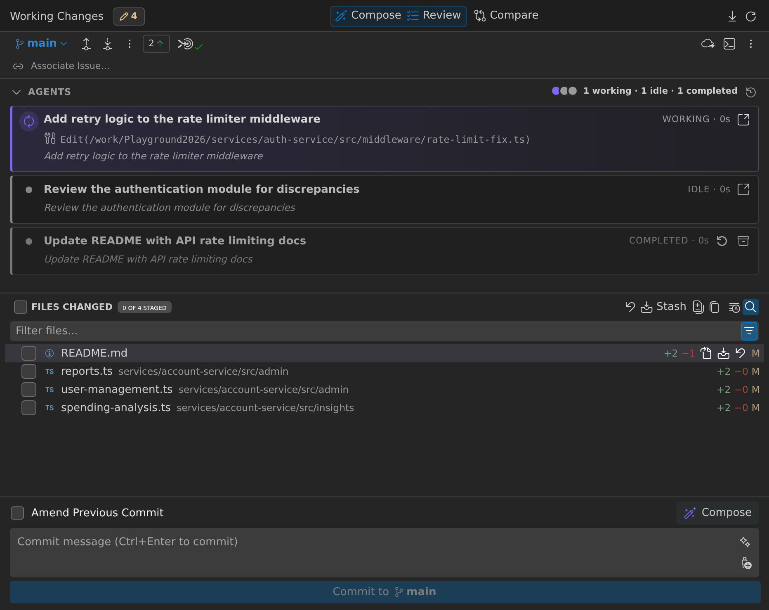Click the refresh icon at top right
The image size is (769, 610).
point(751,16)
